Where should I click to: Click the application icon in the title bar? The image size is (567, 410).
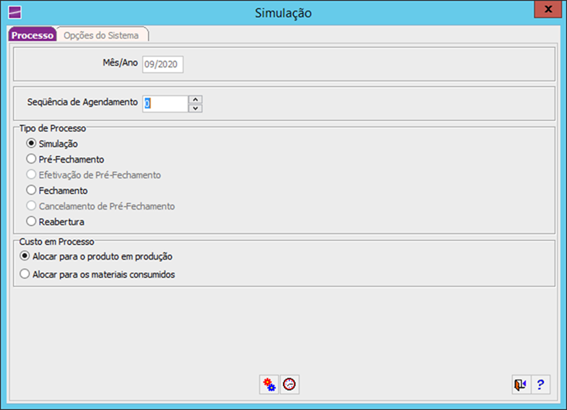point(14,12)
